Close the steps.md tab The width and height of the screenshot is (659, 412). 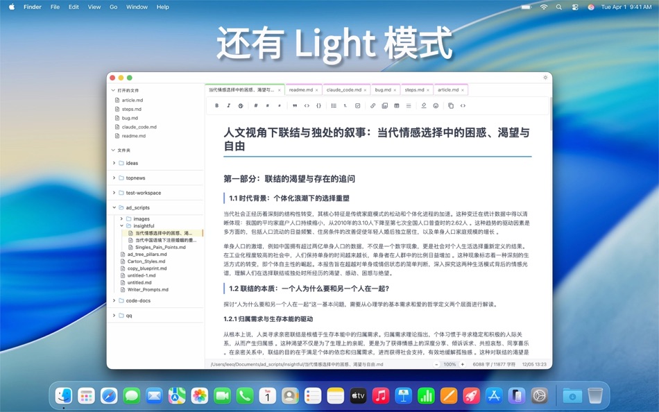point(428,90)
